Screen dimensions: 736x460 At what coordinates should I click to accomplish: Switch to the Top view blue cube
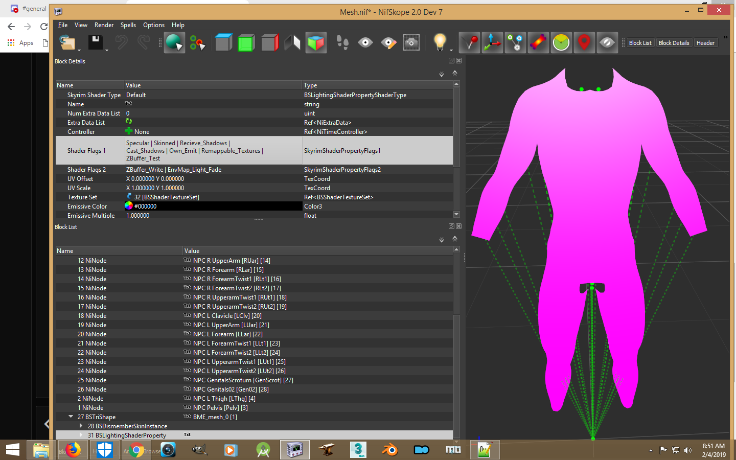pos(223,42)
